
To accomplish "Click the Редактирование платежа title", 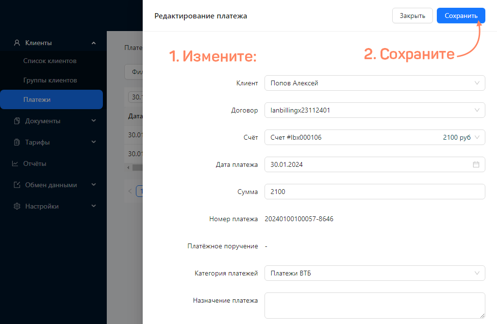I will pos(200,16).
